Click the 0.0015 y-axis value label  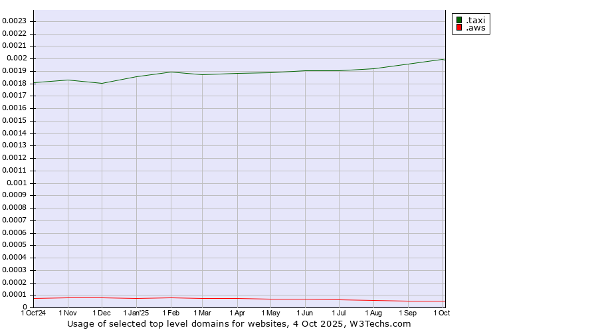pos(13,120)
